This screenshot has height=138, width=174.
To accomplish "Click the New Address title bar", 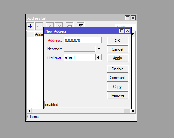I will 81,31.
